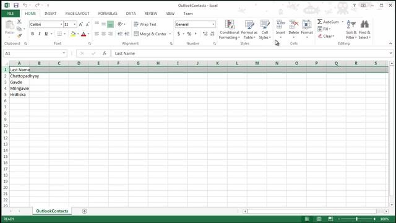
Task: Click the Percent Style icon
Action: (189, 34)
